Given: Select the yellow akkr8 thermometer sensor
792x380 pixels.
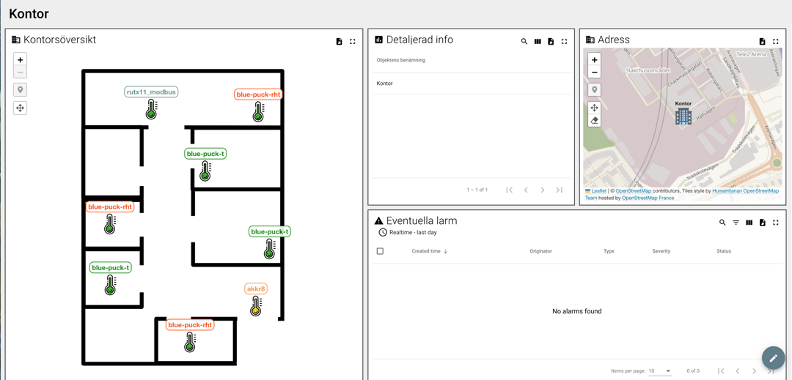Looking at the screenshot, I should pyautogui.click(x=256, y=306).
